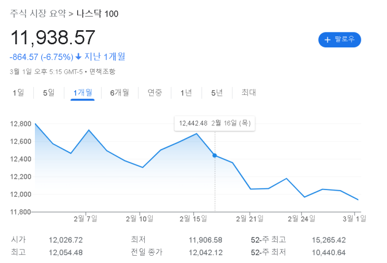Click the 12,442.48 chart tooltip
This screenshot has width=387, height=263.
215,123
